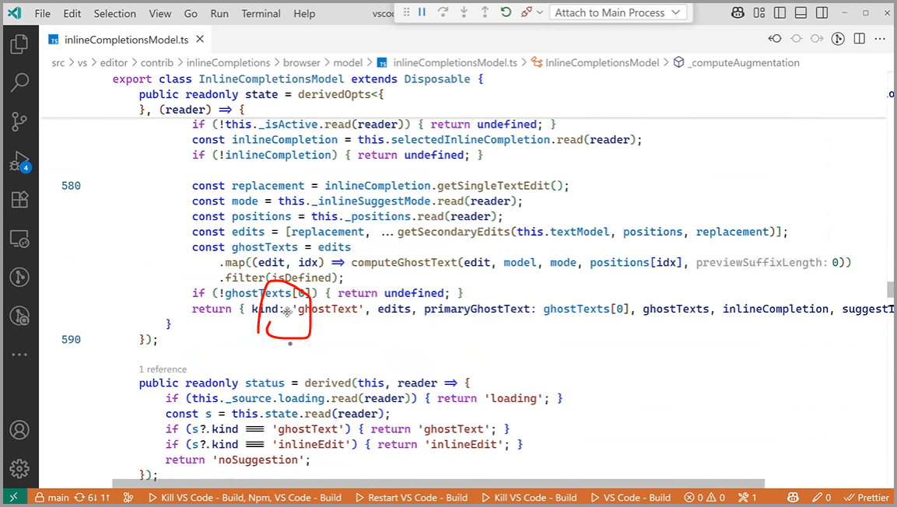Viewport: 897px width, 507px height.
Task: Open the Attach to Main Process dropdown
Action: pos(618,12)
